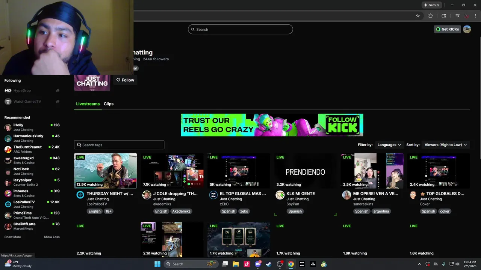
Task: Open NotFlock recommended channel
Action: (x=32, y=171)
